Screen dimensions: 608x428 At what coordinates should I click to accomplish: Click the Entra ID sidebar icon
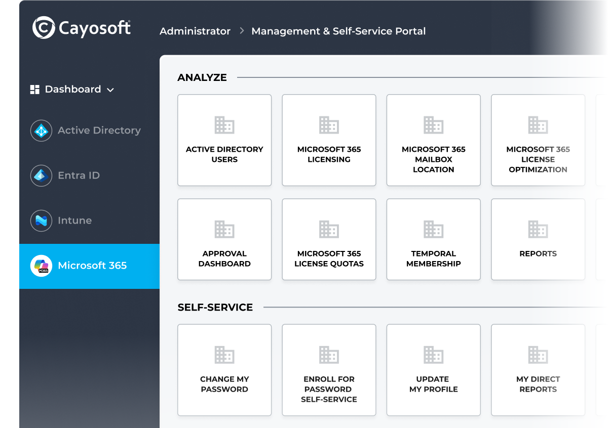[41, 176]
